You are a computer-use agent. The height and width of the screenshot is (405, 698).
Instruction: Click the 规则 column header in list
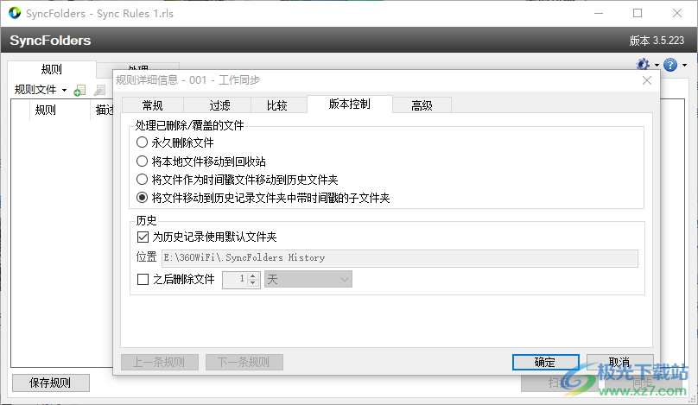point(60,110)
